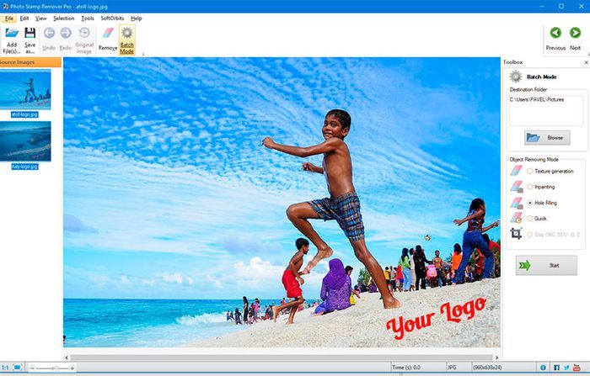
Task: Toggle Batch Mode in the toolbar
Action: pos(126,40)
